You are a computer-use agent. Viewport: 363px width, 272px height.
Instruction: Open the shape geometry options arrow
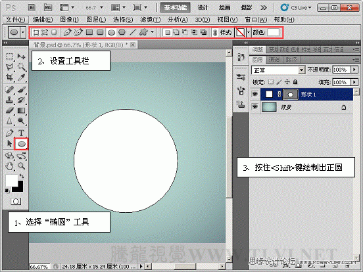coord(152,32)
